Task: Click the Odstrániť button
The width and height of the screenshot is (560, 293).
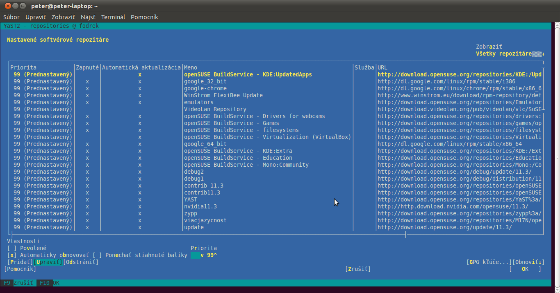Action: (x=81, y=262)
